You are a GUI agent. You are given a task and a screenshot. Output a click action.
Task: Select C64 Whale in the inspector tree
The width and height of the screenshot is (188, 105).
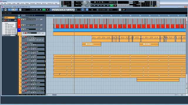(x=10, y=26)
